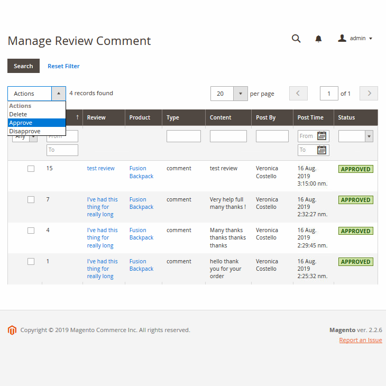Expand the per page count dropdown

(x=240, y=94)
